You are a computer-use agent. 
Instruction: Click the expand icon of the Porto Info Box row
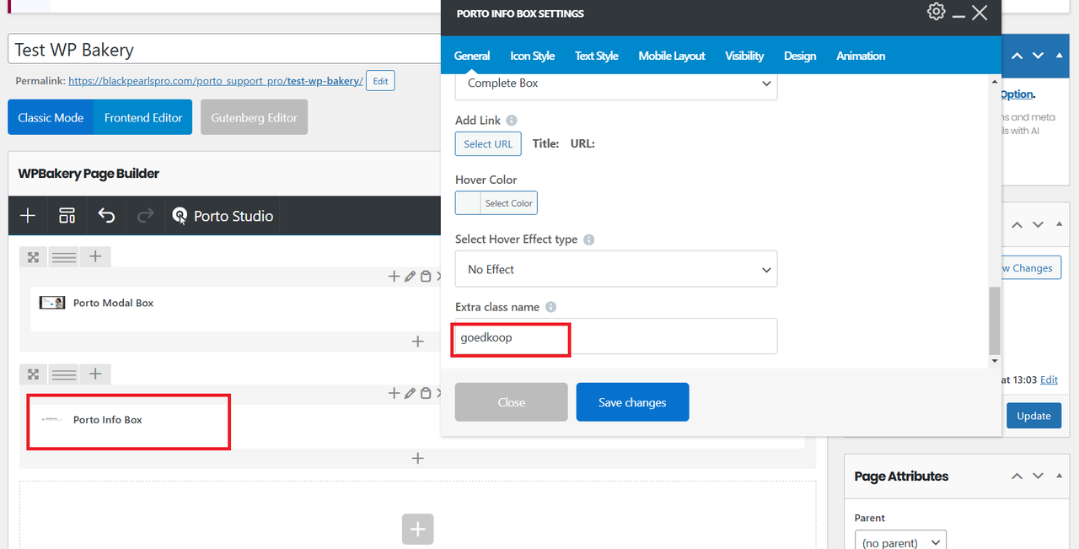[33, 374]
